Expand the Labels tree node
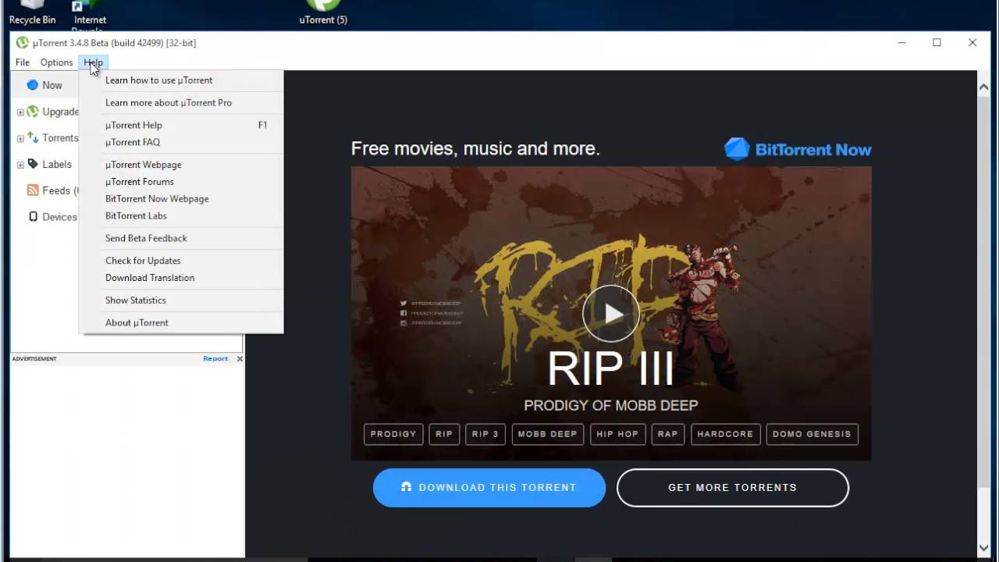 (x=20, y=165)
